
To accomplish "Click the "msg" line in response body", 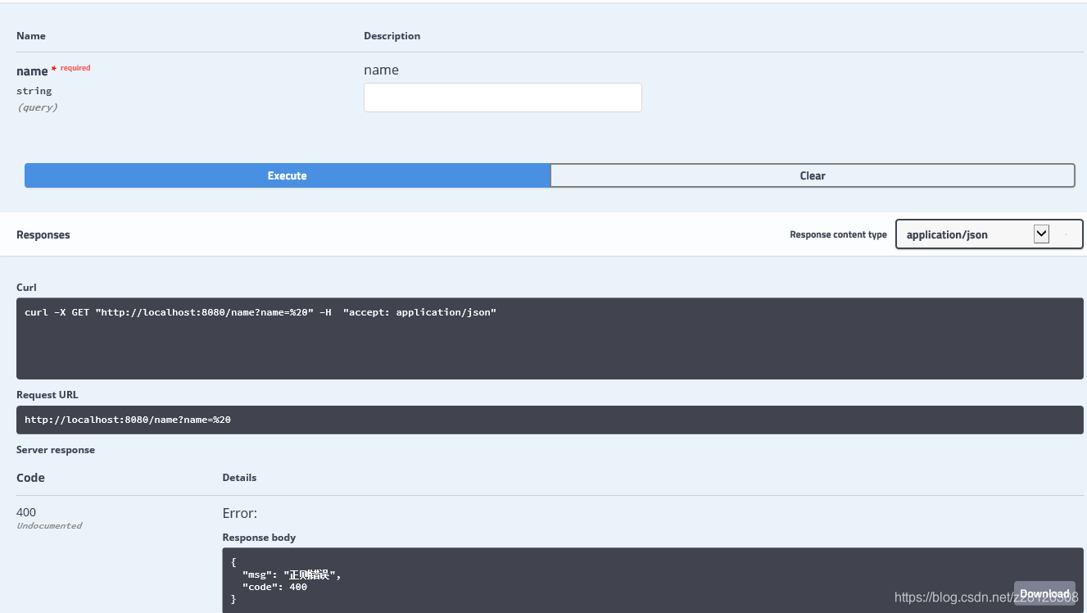I will [292, 574].
